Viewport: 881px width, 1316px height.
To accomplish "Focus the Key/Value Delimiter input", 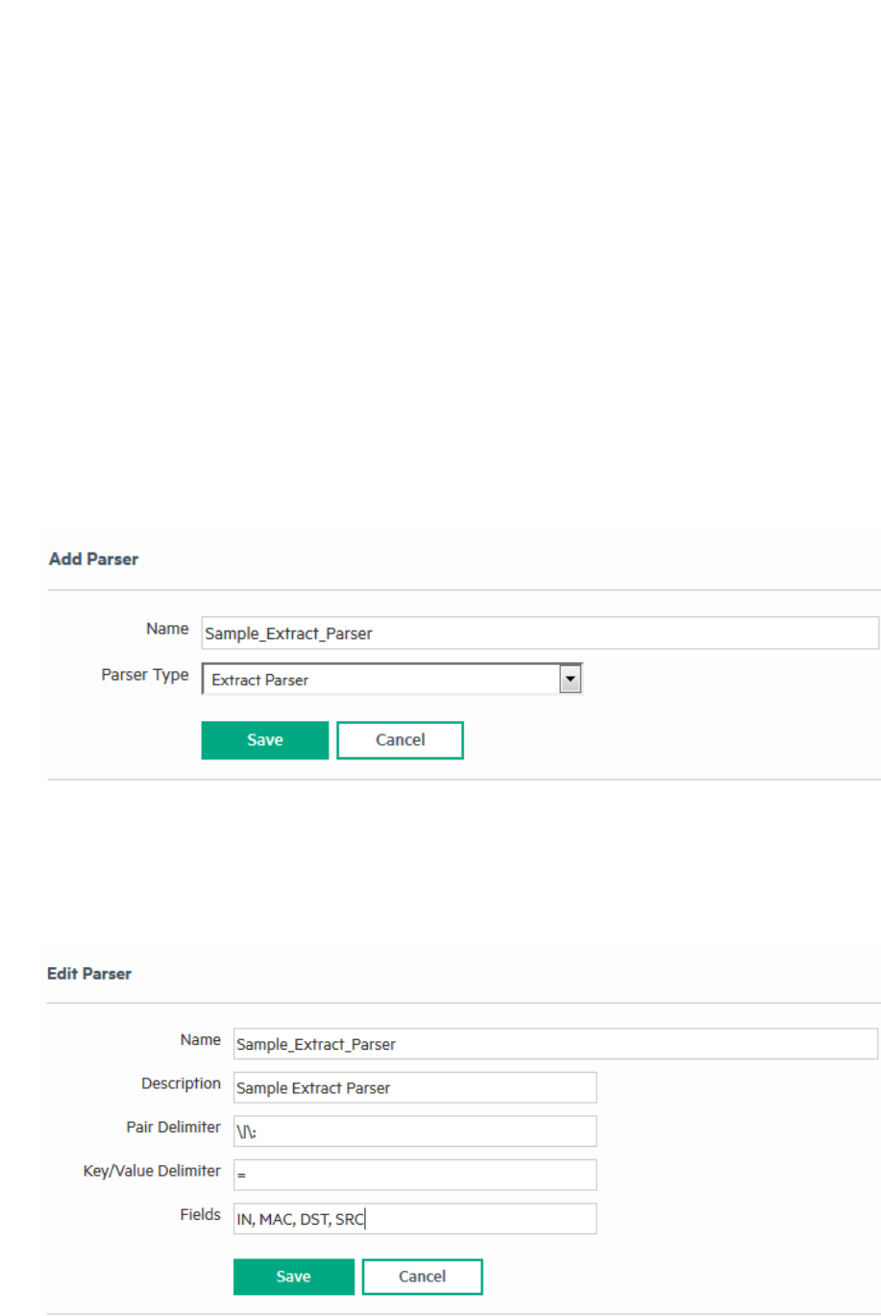I will click(414, 1175).
